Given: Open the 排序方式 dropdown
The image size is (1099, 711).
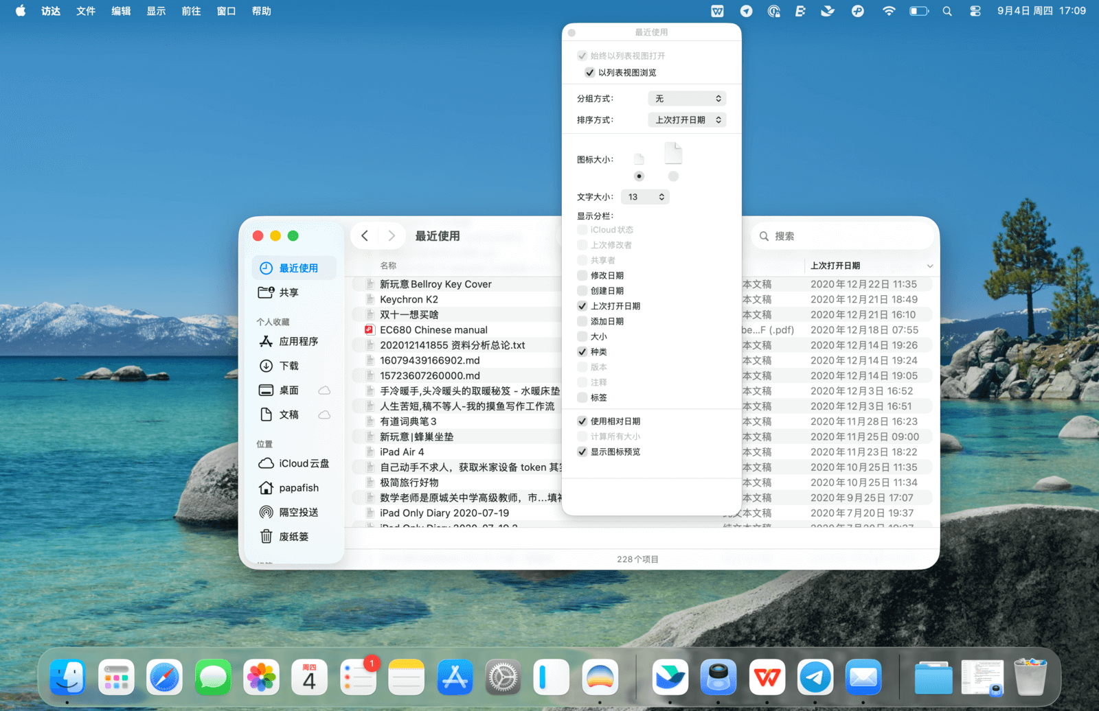Looking at the screenshot, I should [x=687, y=120].
